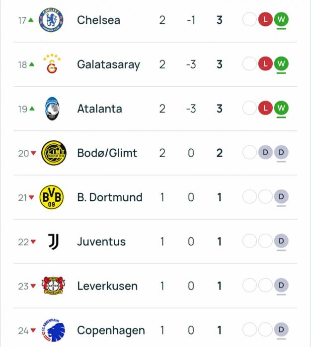Select Copenhagen's points value 1
311x347 pixels.
[219, 330]
